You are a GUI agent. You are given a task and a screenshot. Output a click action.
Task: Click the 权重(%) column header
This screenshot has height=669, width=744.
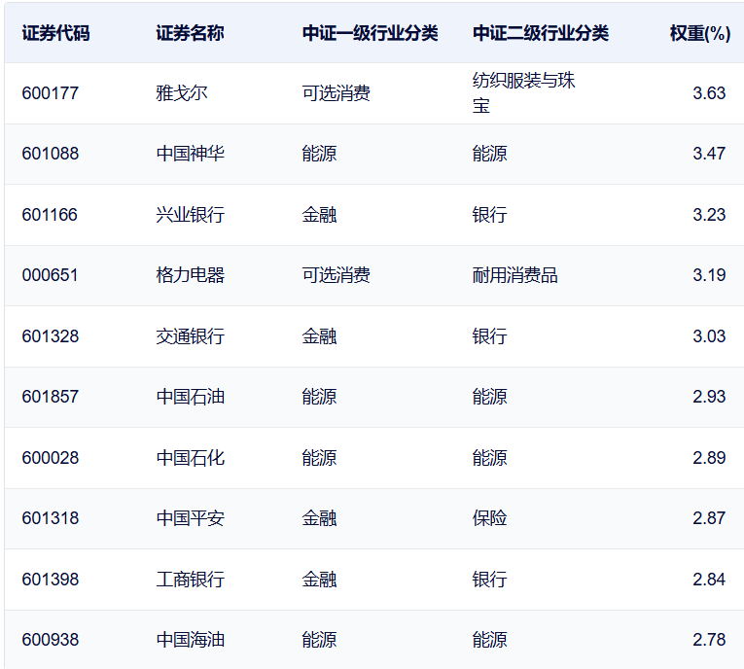tap(700, 33)
